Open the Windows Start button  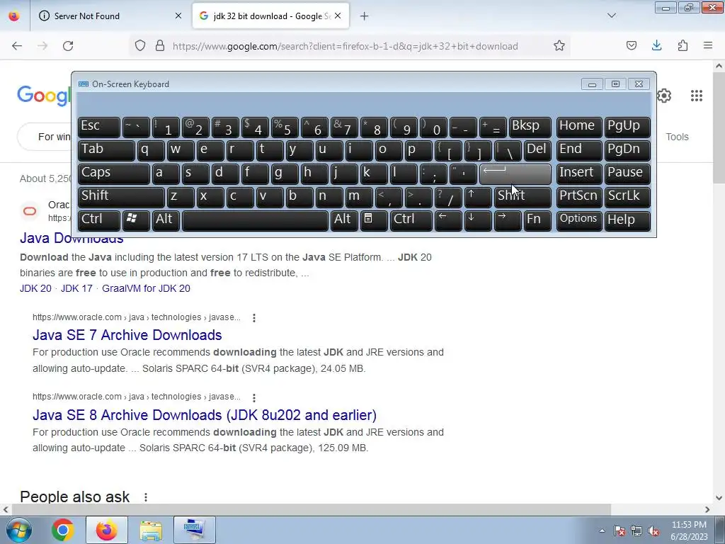18,530
